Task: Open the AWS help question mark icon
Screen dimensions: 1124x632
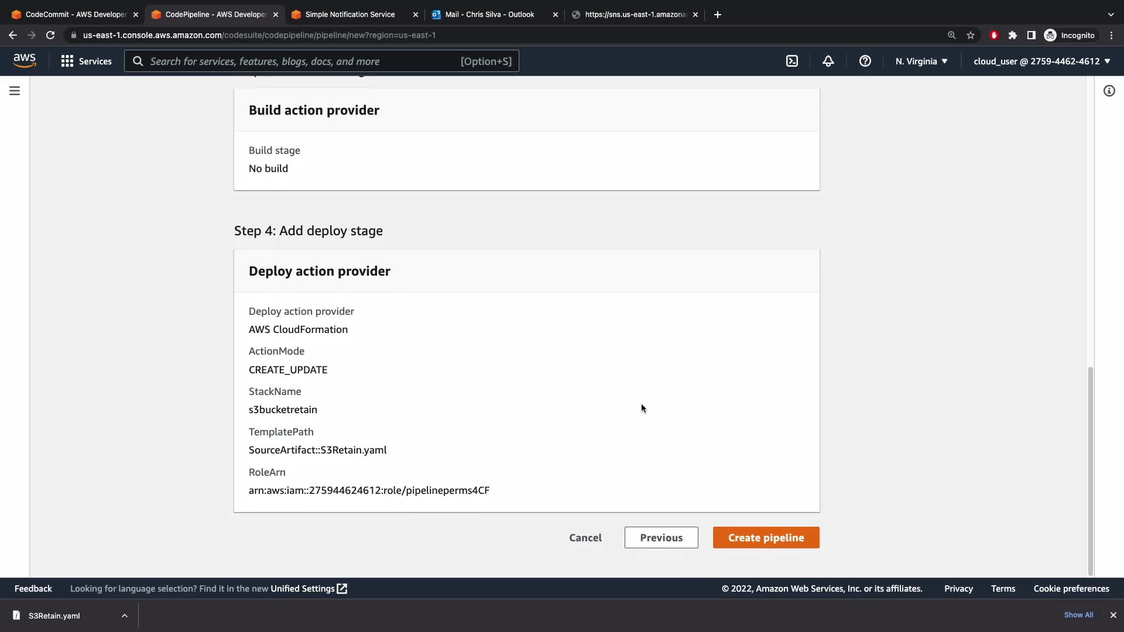Action: pos(865,61)
